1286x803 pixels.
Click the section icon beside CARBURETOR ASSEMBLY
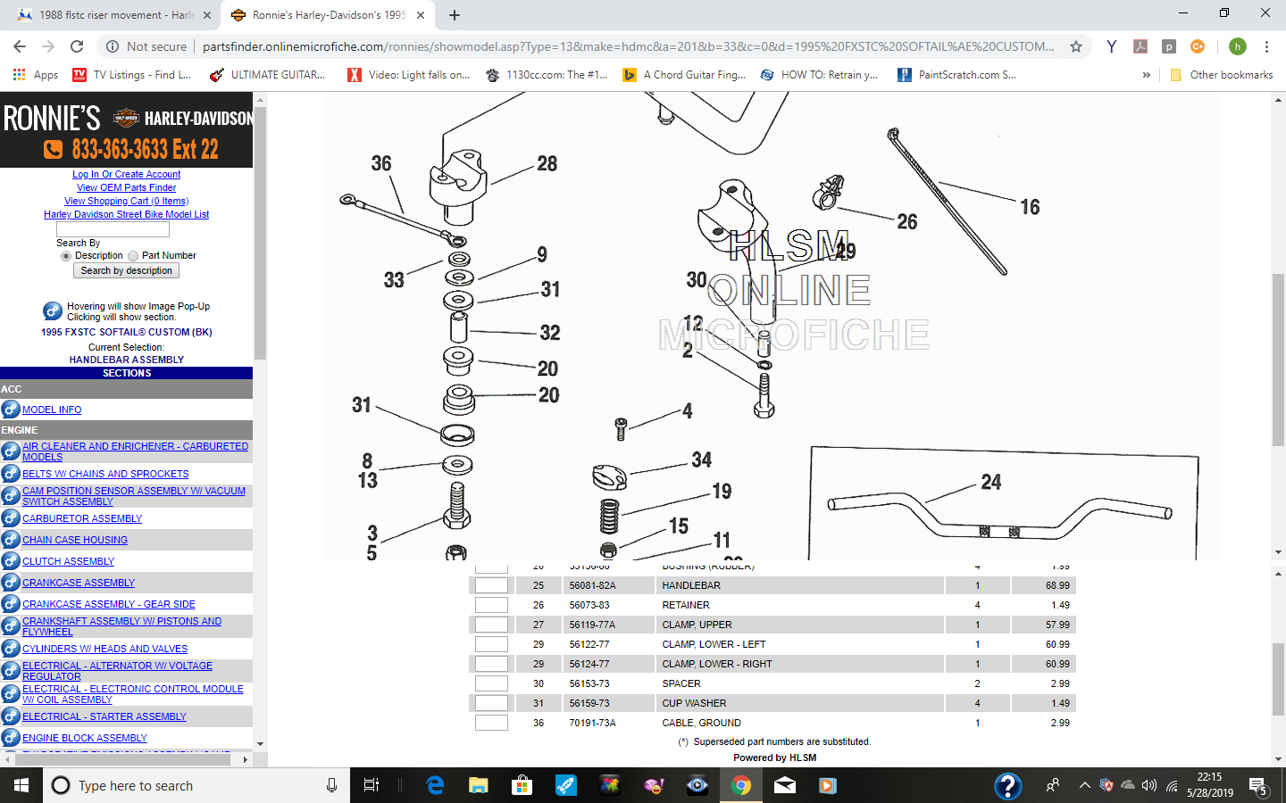(11, 518)
